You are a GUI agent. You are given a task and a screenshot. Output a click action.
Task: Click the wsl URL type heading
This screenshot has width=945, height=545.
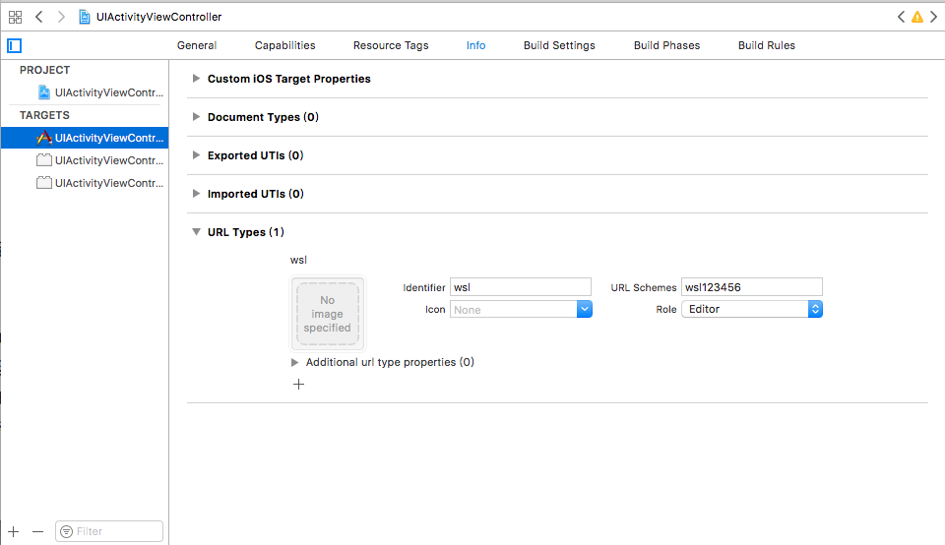(298, 260)
